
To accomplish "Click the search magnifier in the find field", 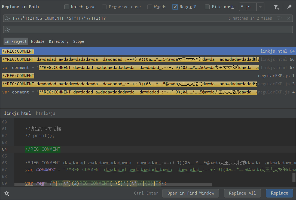I will pos(7,18).
